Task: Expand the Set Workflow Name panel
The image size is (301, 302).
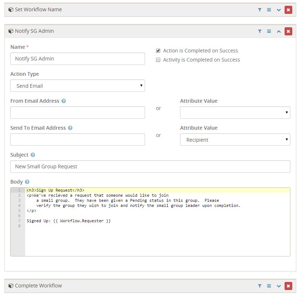Action: point(279,10)
